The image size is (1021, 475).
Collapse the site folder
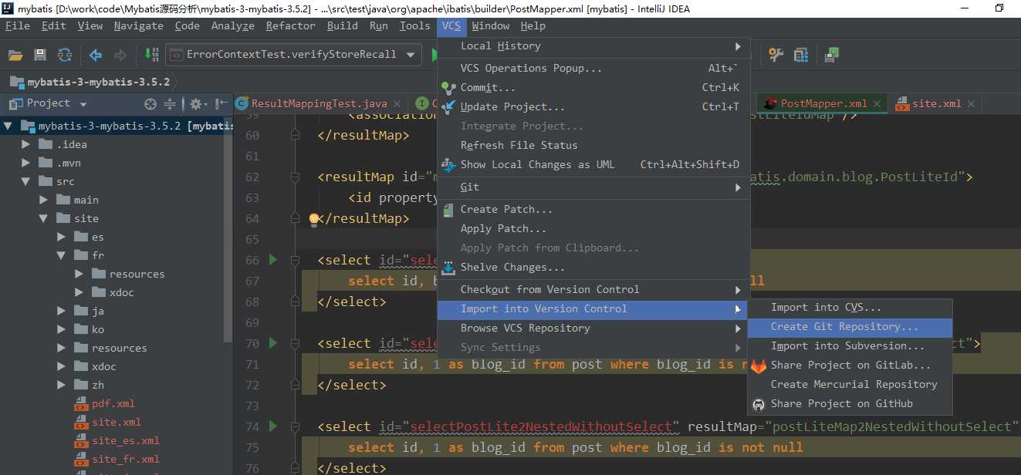click(x=44, y=218)
